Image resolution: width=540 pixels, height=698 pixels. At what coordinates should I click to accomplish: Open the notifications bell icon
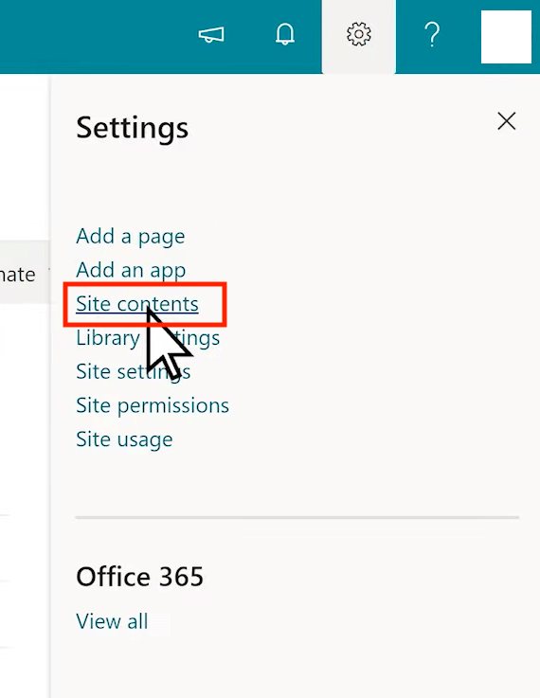pyautogui.click(x=285, y=34)
